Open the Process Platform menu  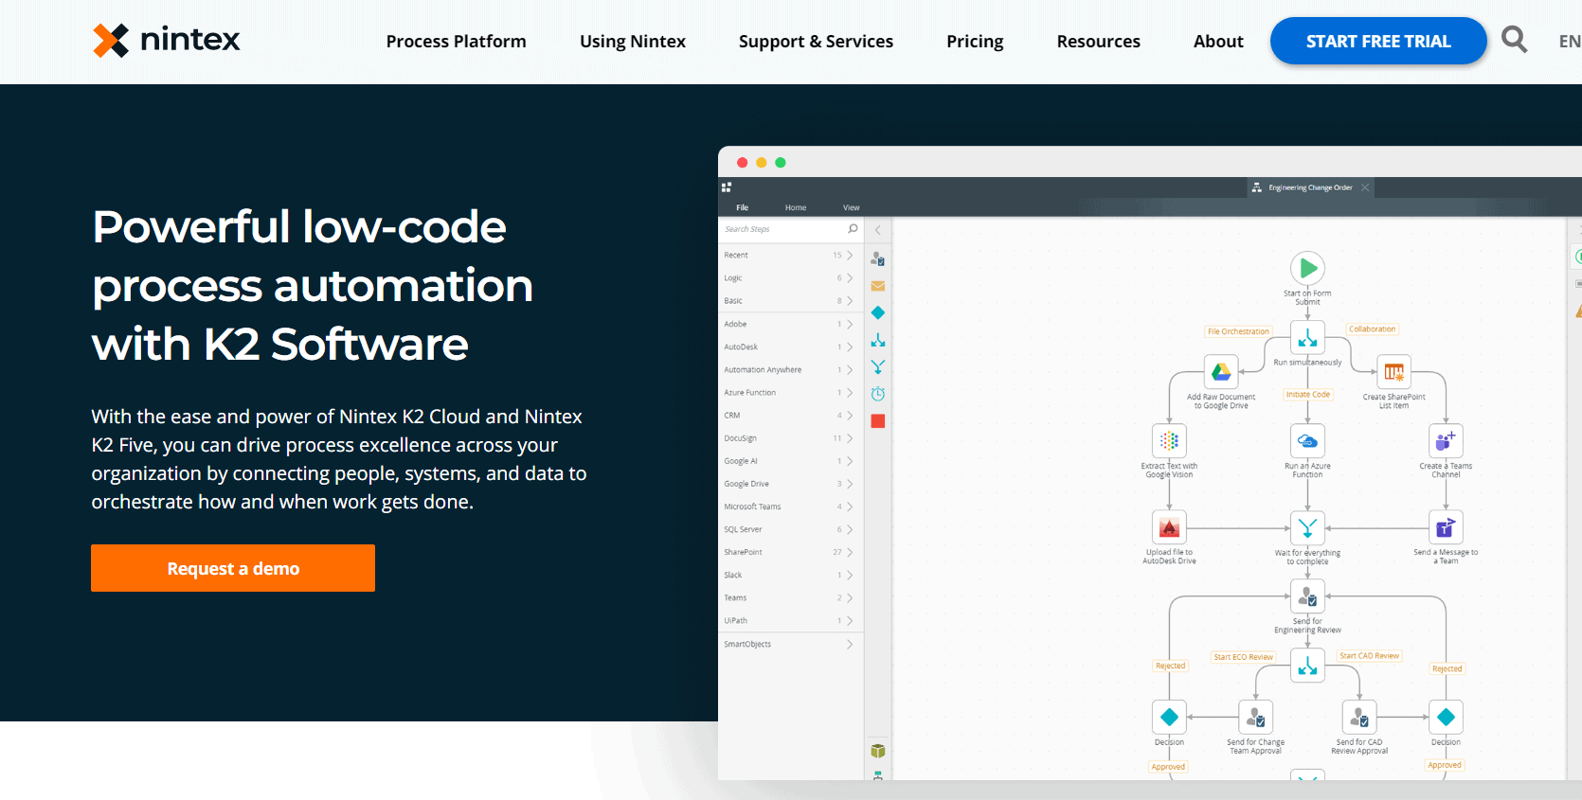coord(456,41)
